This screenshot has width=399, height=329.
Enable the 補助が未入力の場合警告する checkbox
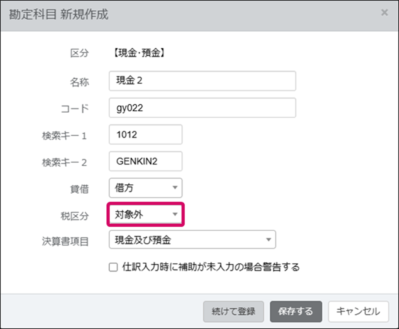(113, 267)
